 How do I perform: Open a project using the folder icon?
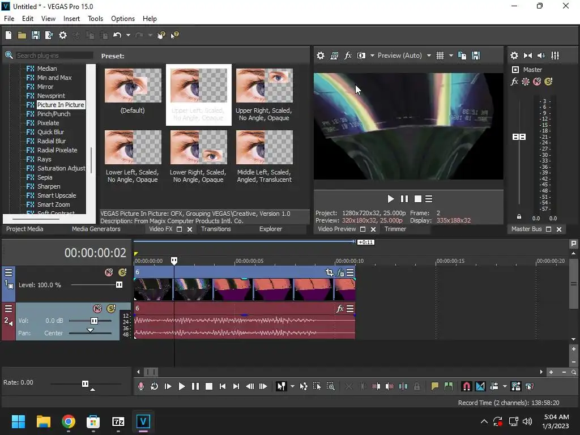[x=22, y=35]
